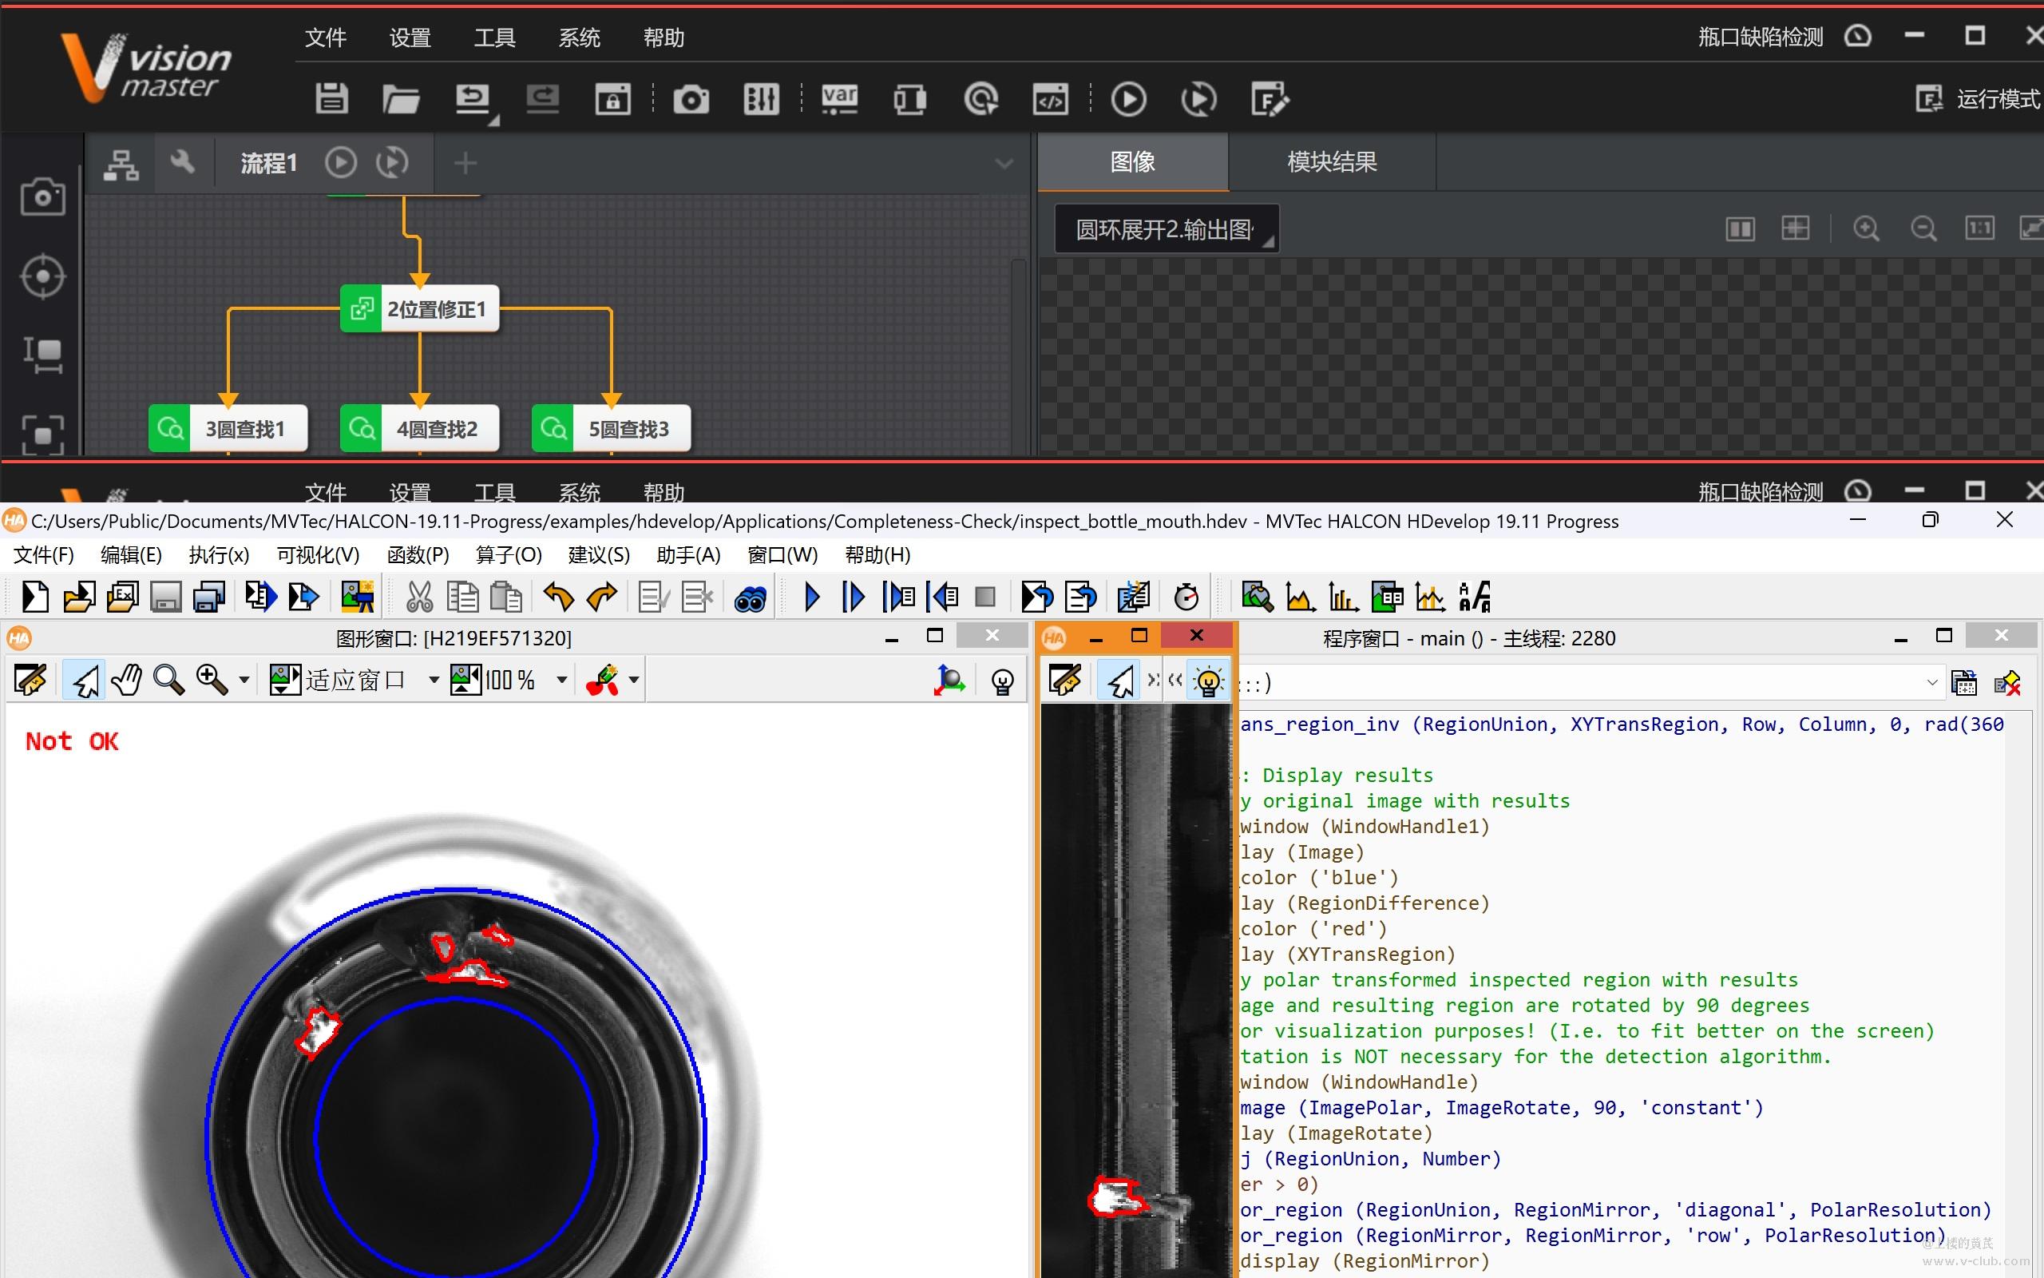Open the 文件 menu in VisionMaster
This screenshot has width=2044, height=1278.
[325, 38]
